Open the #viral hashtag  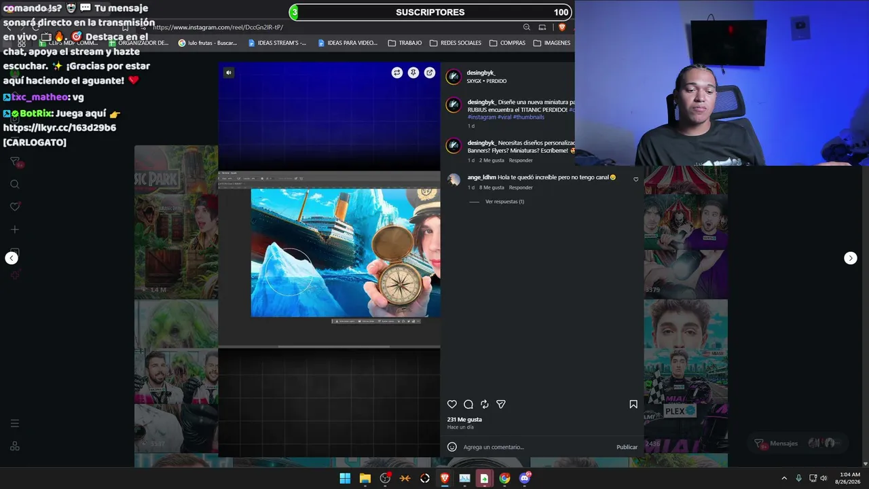504,117
